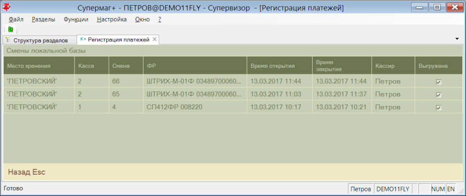The width and height of the screenshot is (466, 196).
Task: Click the Смены локальной базы heading
Action: [x=46, y=51]
